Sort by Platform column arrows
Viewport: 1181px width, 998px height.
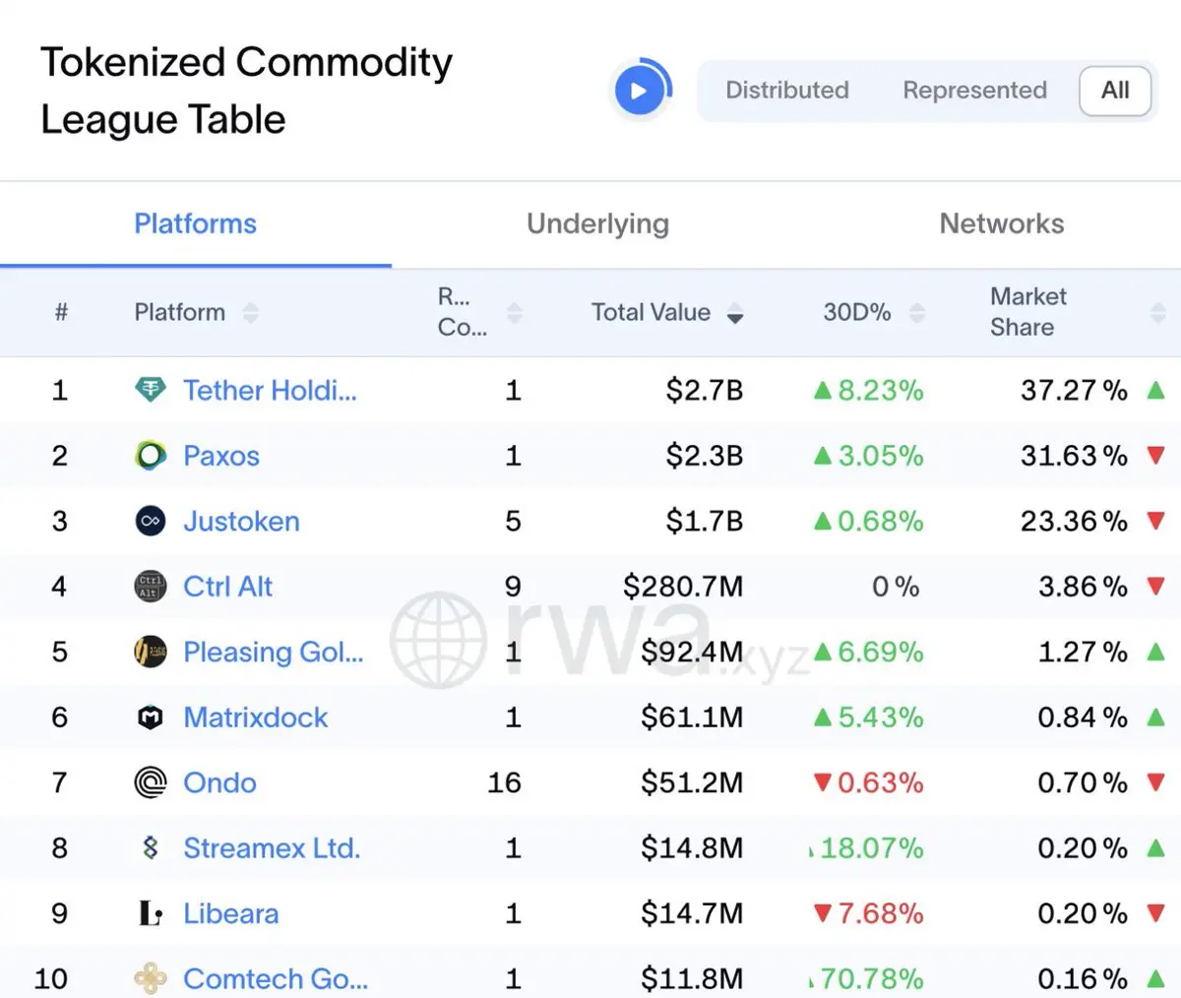click(251, 313)
